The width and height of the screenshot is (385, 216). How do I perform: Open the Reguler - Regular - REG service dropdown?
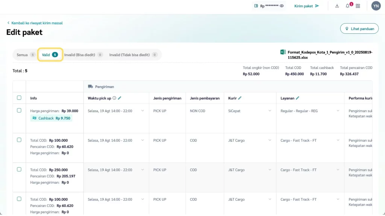tap(338, 111)
